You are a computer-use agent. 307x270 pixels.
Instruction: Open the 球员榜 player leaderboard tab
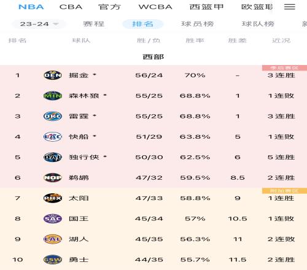tap(198, 24)
